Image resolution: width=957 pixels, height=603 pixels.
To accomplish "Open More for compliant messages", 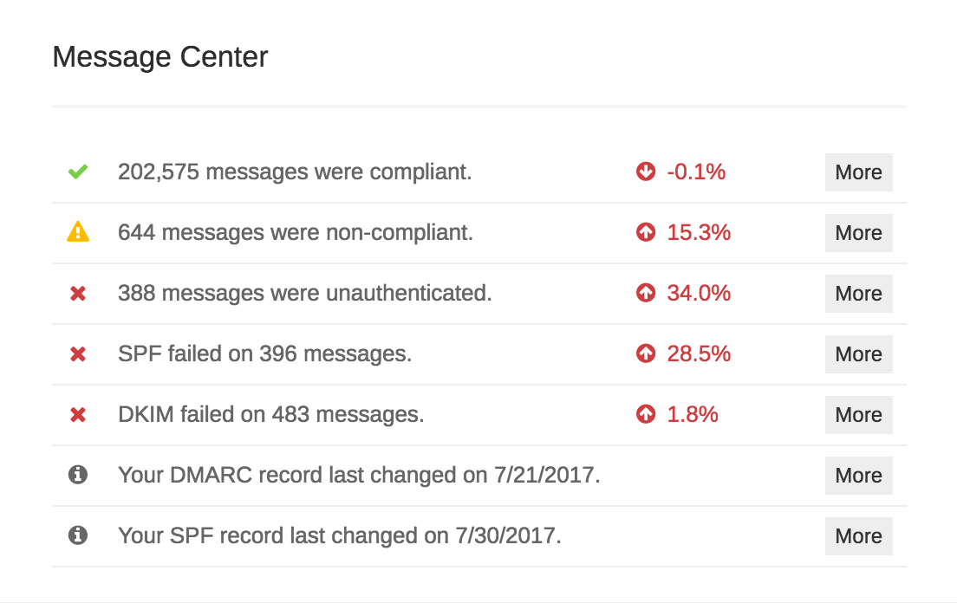I will [859, 172].
